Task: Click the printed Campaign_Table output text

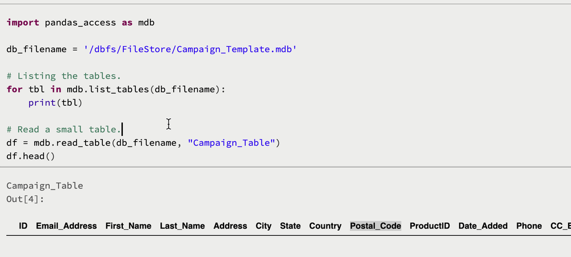Action: coord(45,186)
